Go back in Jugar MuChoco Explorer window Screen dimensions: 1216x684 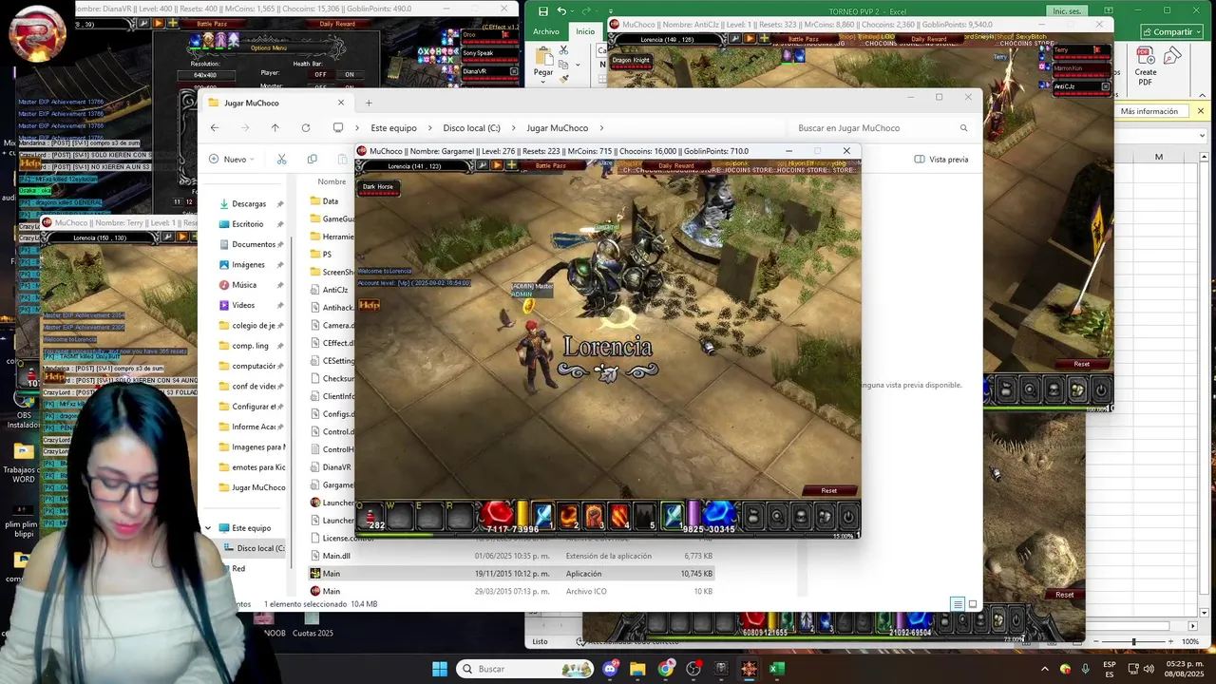[215, 128]
